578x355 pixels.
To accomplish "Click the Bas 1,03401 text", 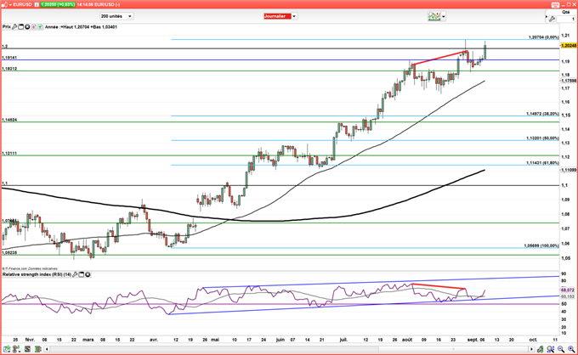I will 105,27.
